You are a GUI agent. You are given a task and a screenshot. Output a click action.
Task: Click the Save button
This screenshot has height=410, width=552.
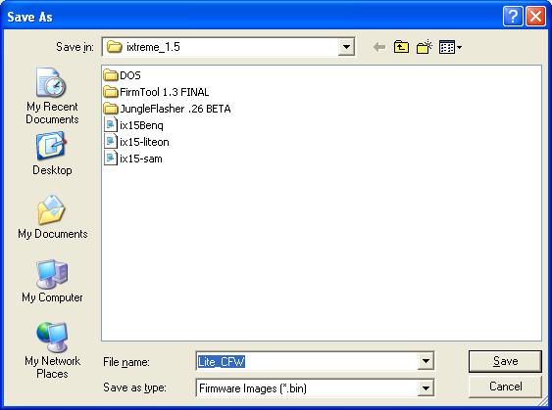click(x=505, y=361)
